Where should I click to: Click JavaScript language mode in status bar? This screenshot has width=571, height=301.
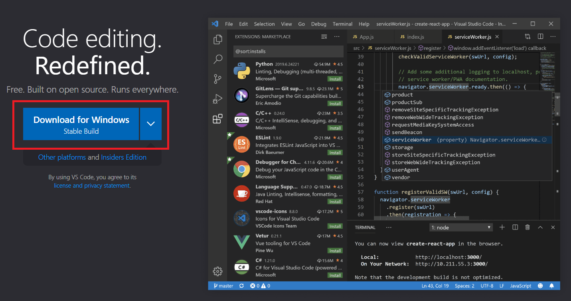[x=521, y=286]
